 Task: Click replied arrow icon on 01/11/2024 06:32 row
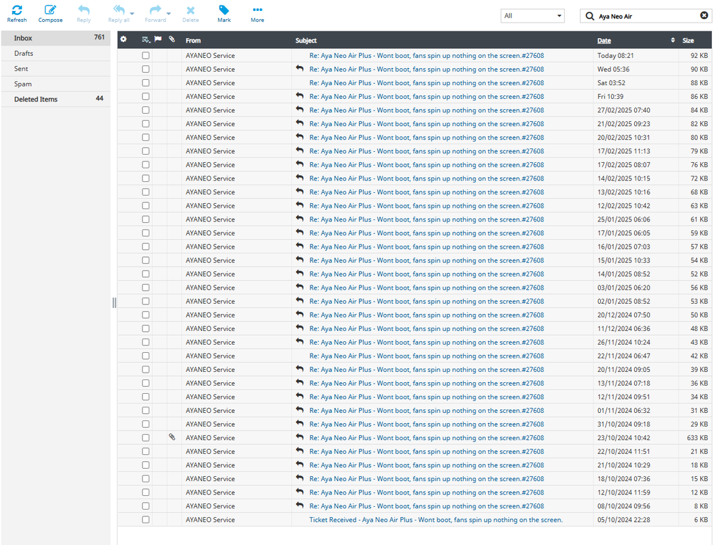coord(299,409)
